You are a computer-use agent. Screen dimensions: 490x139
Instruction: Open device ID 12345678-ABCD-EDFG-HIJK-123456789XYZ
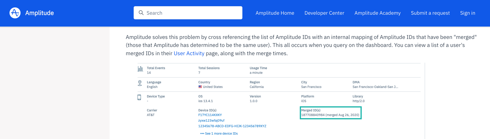pos(232,126)
